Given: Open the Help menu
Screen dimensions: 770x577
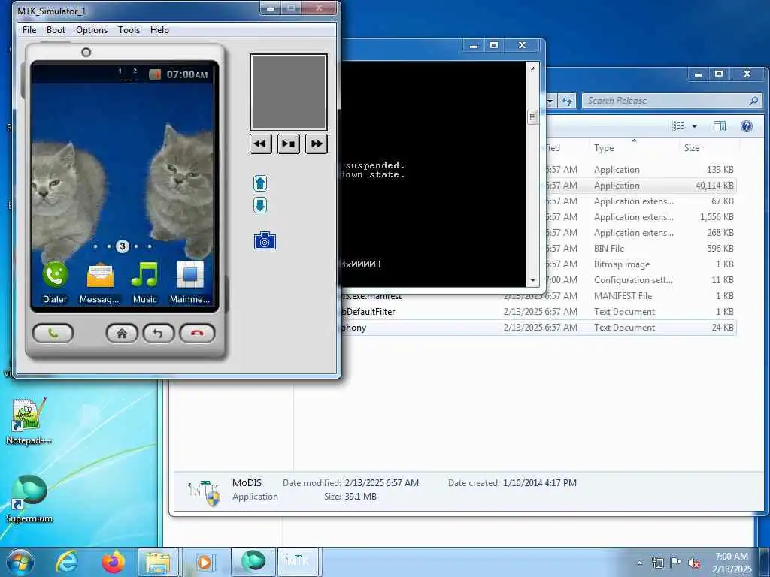Looking at the screenshot, I should (159, 30).
